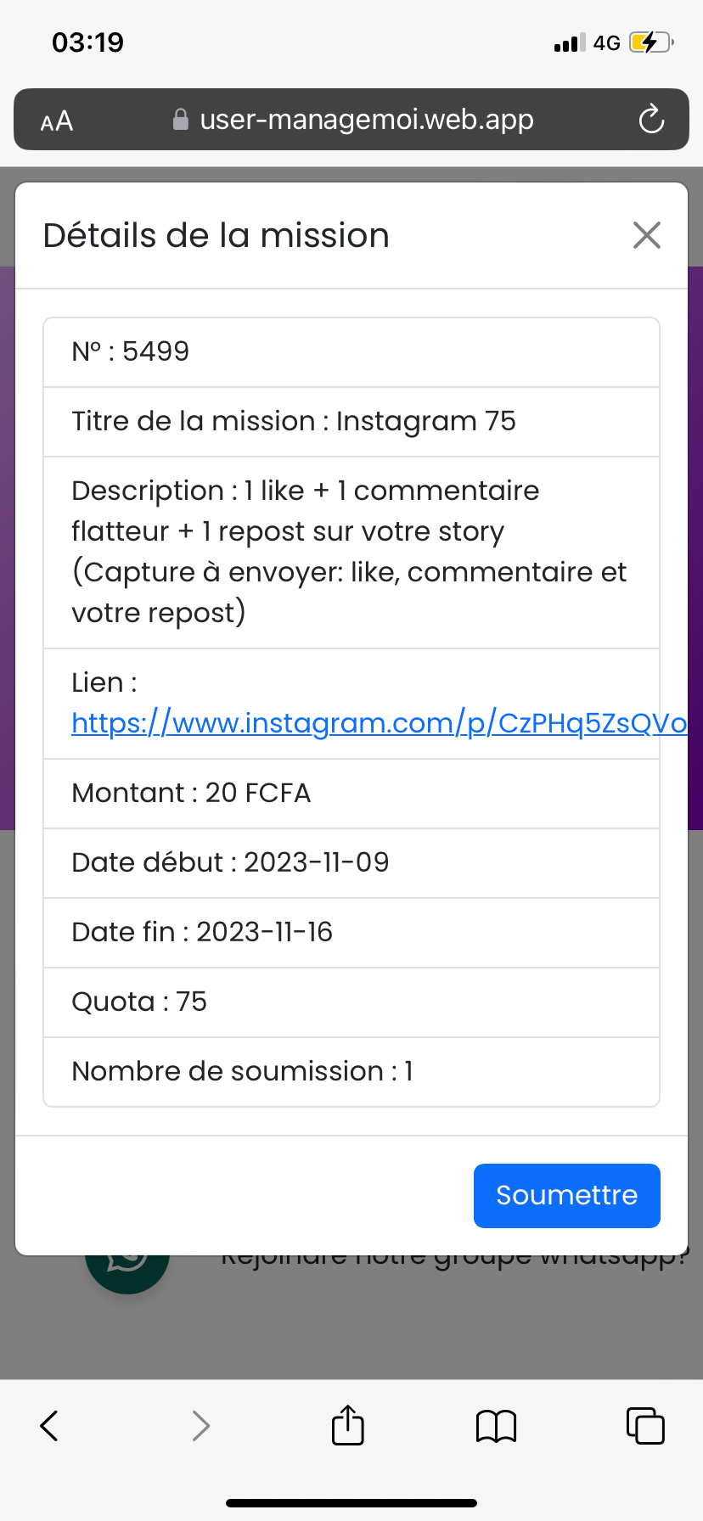This screenshot has height=1521, width=703.
Task: Tap the user-managemoi.web.app address field
Action: coord(366,120)
